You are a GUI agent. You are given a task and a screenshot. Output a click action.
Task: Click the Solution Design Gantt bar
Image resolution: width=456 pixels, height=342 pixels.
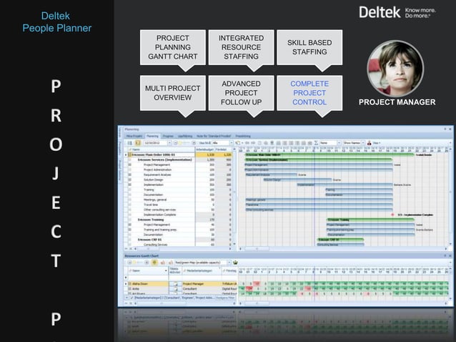click(297, 180)
